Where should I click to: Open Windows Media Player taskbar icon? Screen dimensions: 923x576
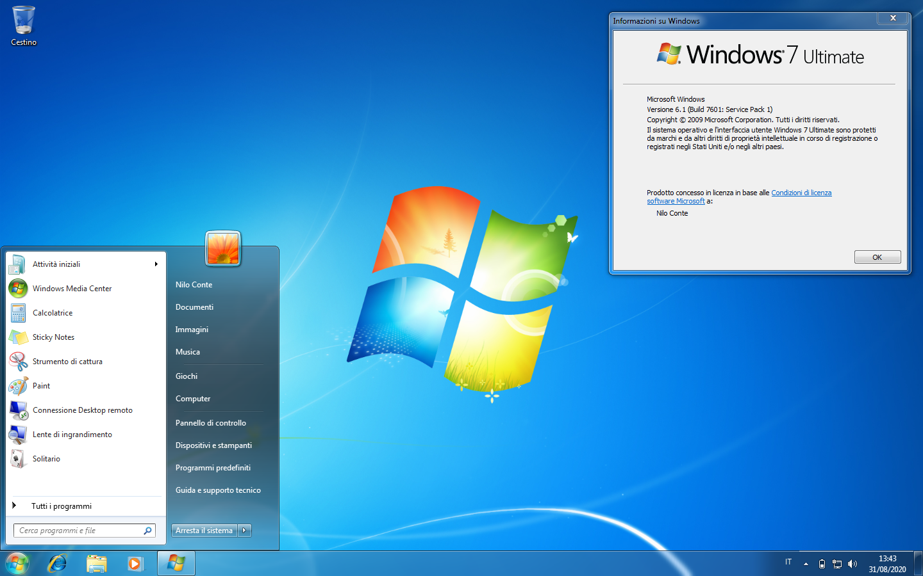135,563
